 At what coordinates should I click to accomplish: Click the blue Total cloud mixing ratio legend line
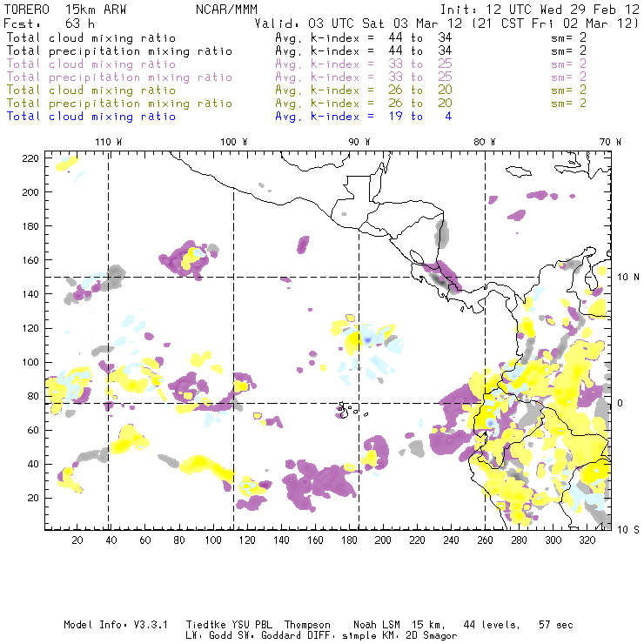[91, 116]
